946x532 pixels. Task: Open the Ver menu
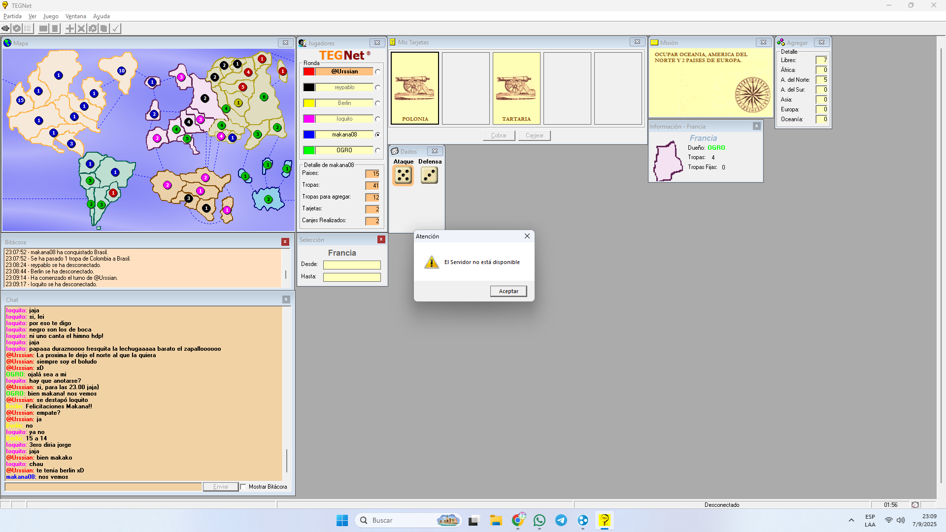[x=33, y=16]
